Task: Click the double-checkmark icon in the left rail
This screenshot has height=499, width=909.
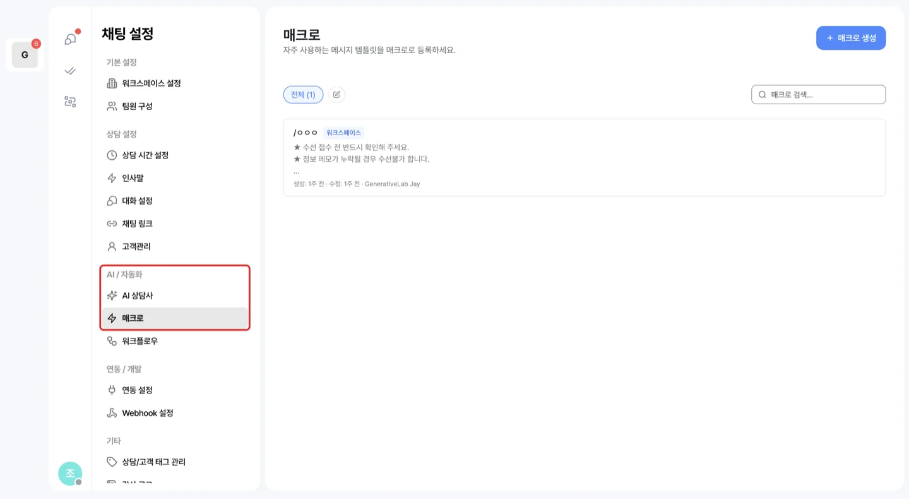Action: 70,71
